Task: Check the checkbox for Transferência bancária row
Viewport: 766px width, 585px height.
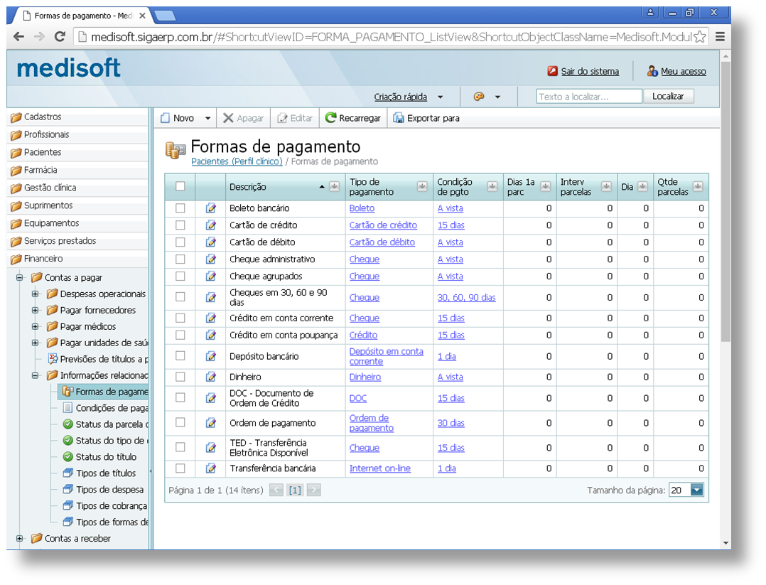Action: (x=180, y=468)
